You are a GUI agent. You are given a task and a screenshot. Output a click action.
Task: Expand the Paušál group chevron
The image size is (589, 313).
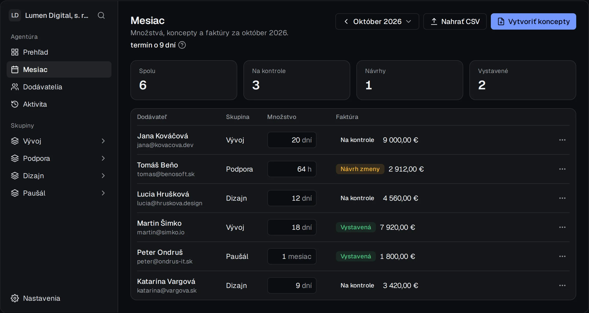click(x=103, y=193)
